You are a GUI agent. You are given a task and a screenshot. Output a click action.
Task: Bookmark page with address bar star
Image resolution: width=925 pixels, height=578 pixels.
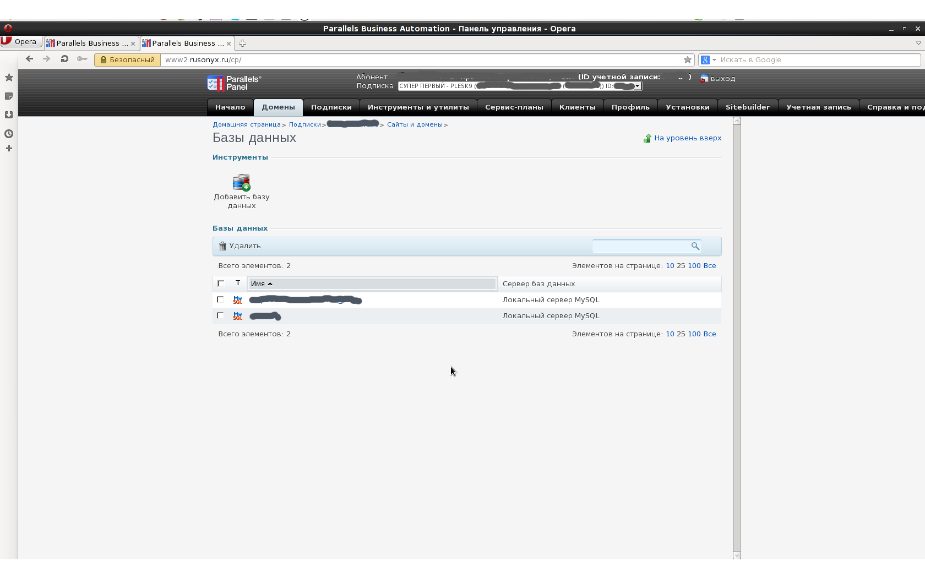[x=688, y=60]
